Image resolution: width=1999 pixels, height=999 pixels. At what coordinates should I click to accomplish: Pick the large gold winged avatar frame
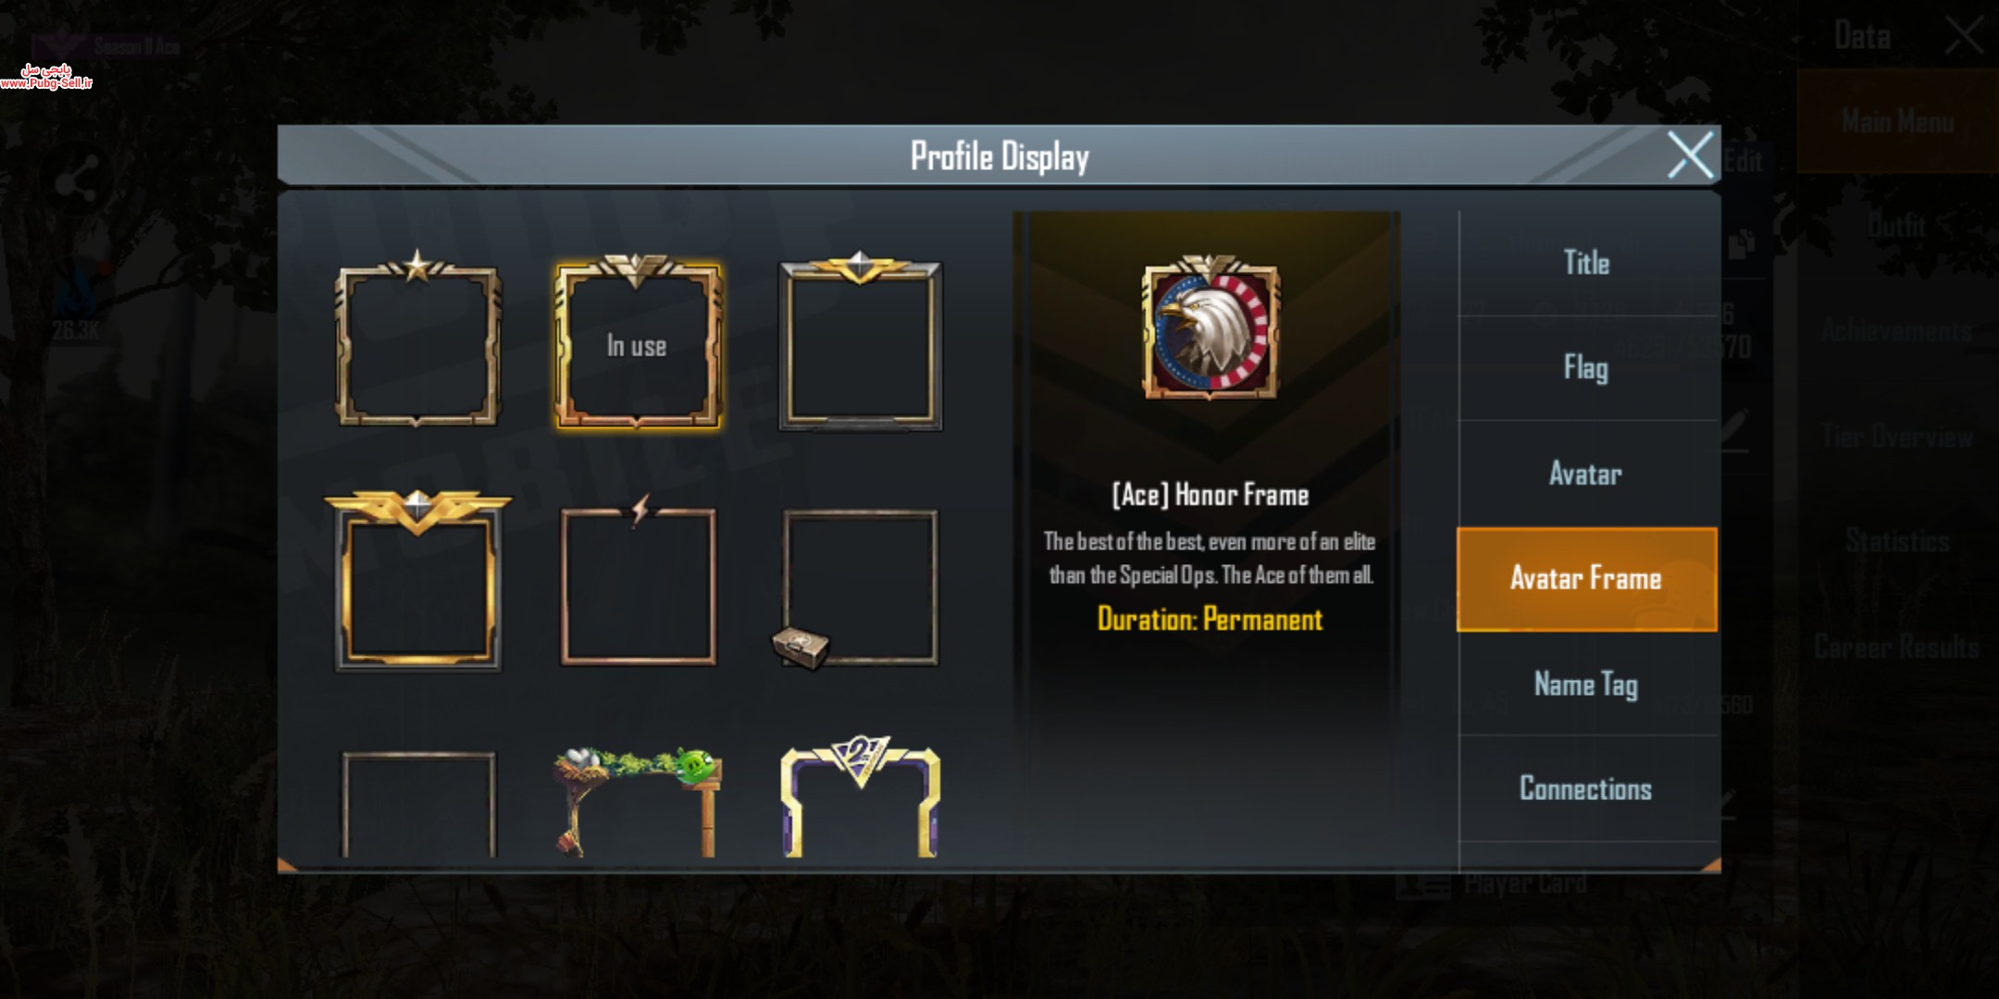tap(417, 579)
